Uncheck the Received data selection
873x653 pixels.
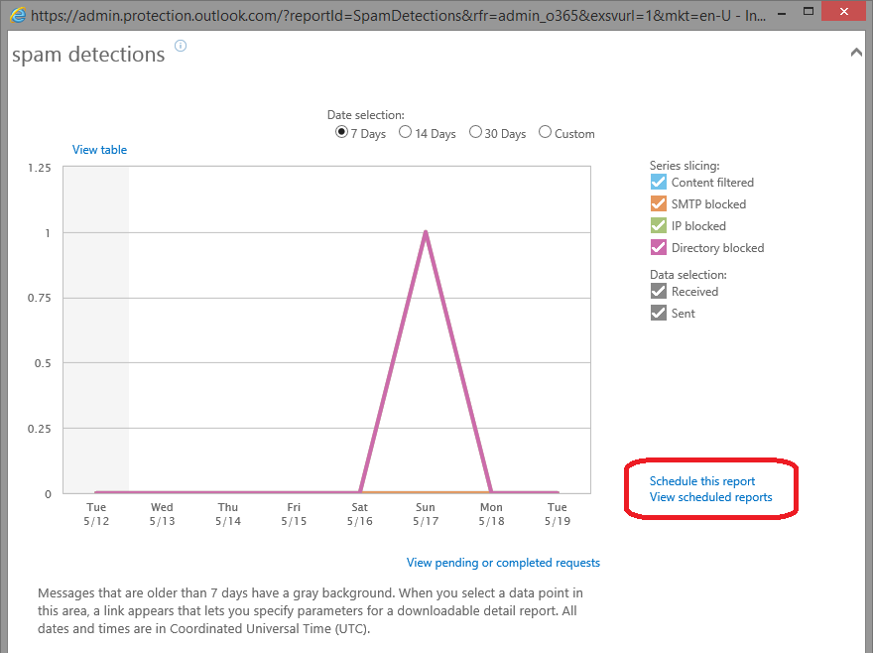pos(658,291)
